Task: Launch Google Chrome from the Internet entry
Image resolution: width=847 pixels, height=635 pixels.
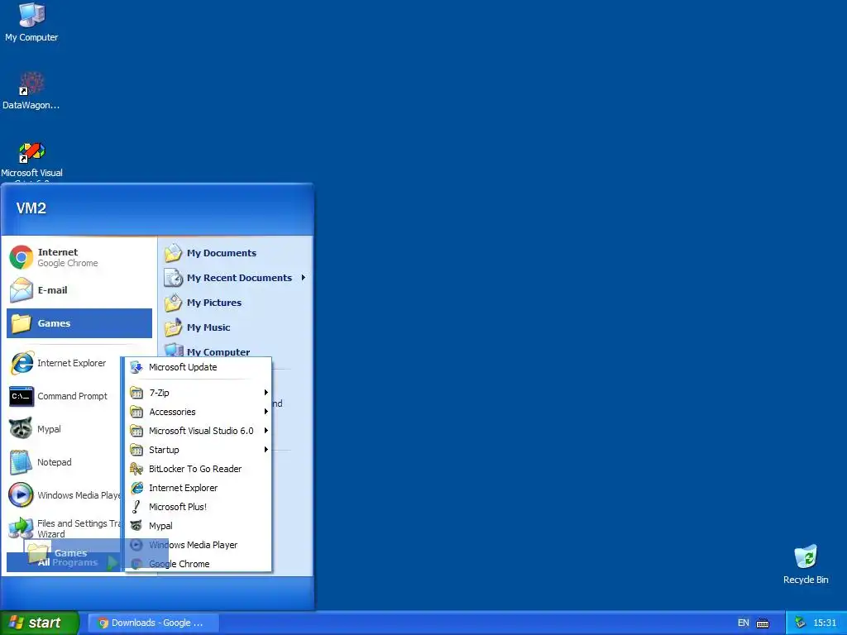Action: pos(80,258)
